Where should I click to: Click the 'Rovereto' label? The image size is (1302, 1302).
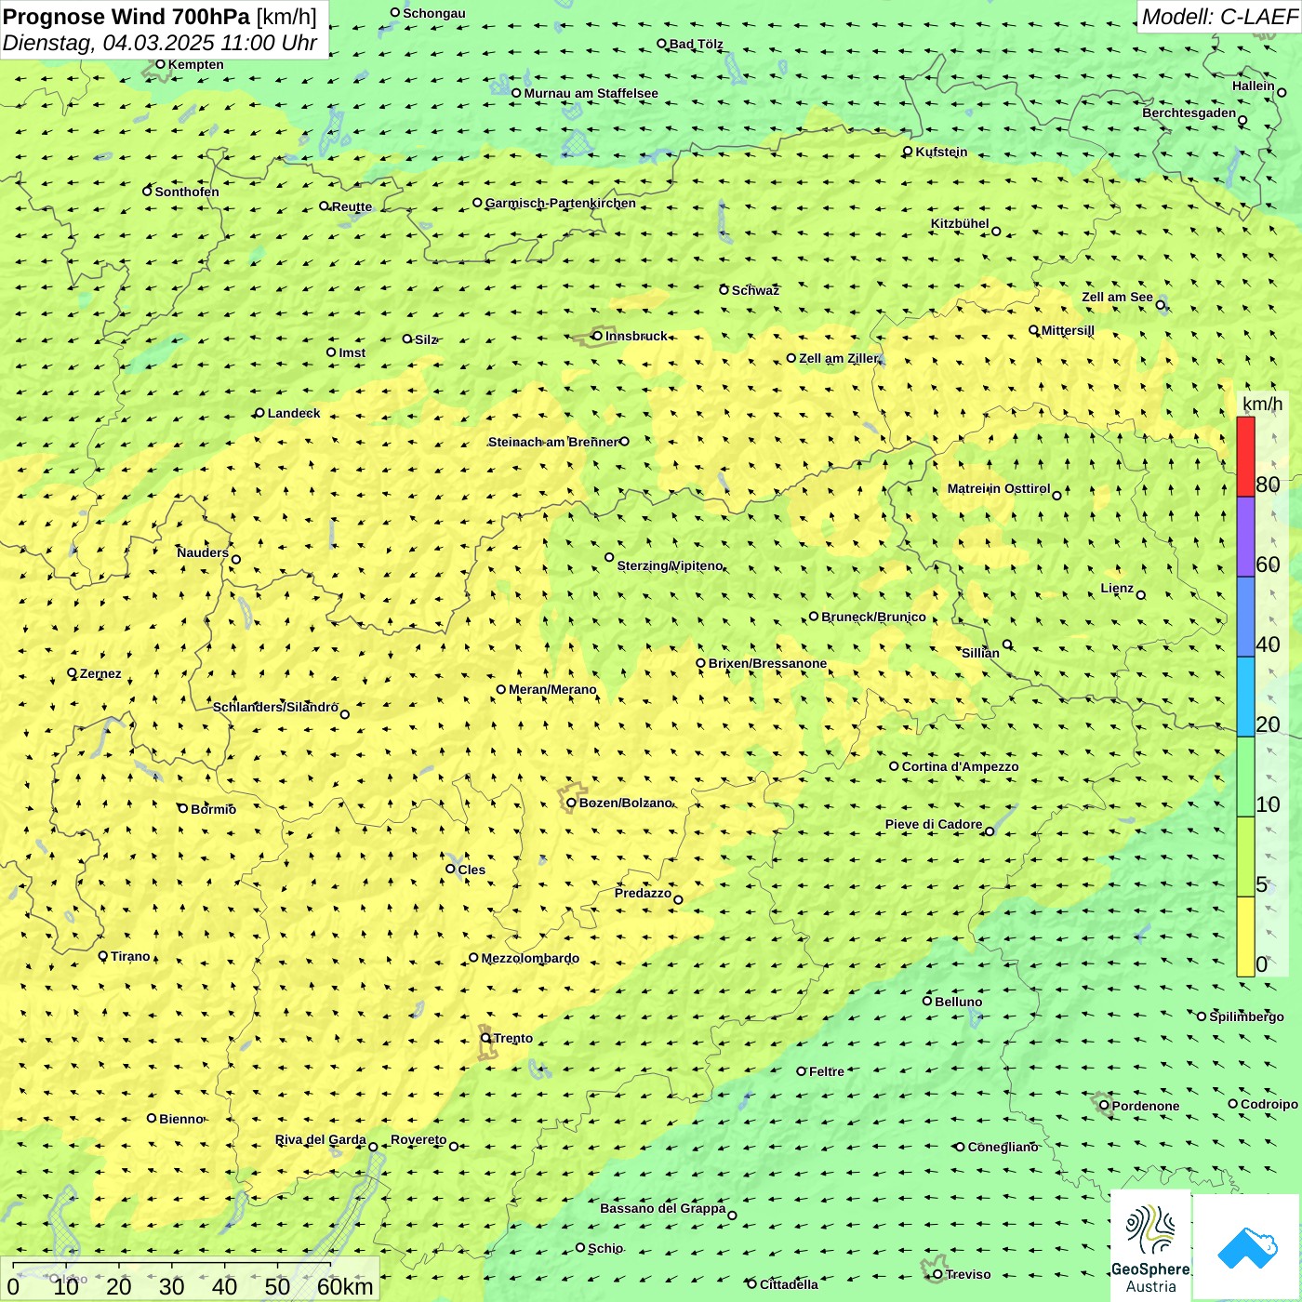[x=418, y=1139]
